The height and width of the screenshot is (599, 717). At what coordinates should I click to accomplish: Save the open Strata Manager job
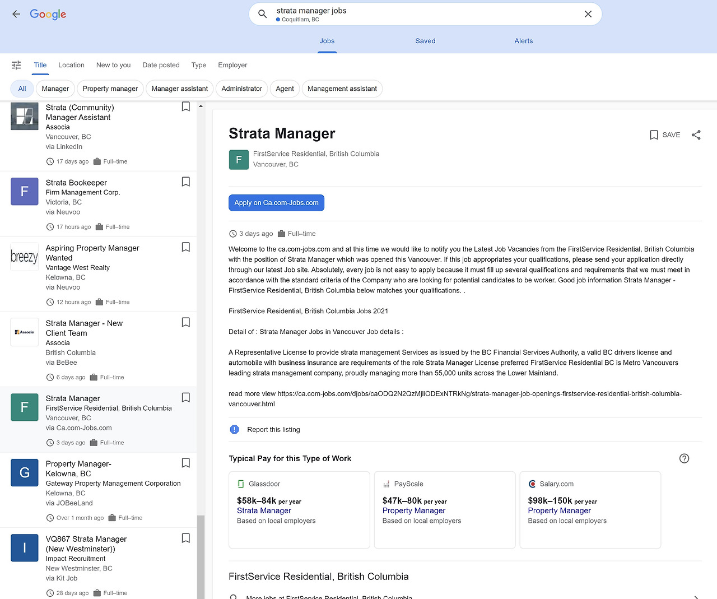point(665,135)
